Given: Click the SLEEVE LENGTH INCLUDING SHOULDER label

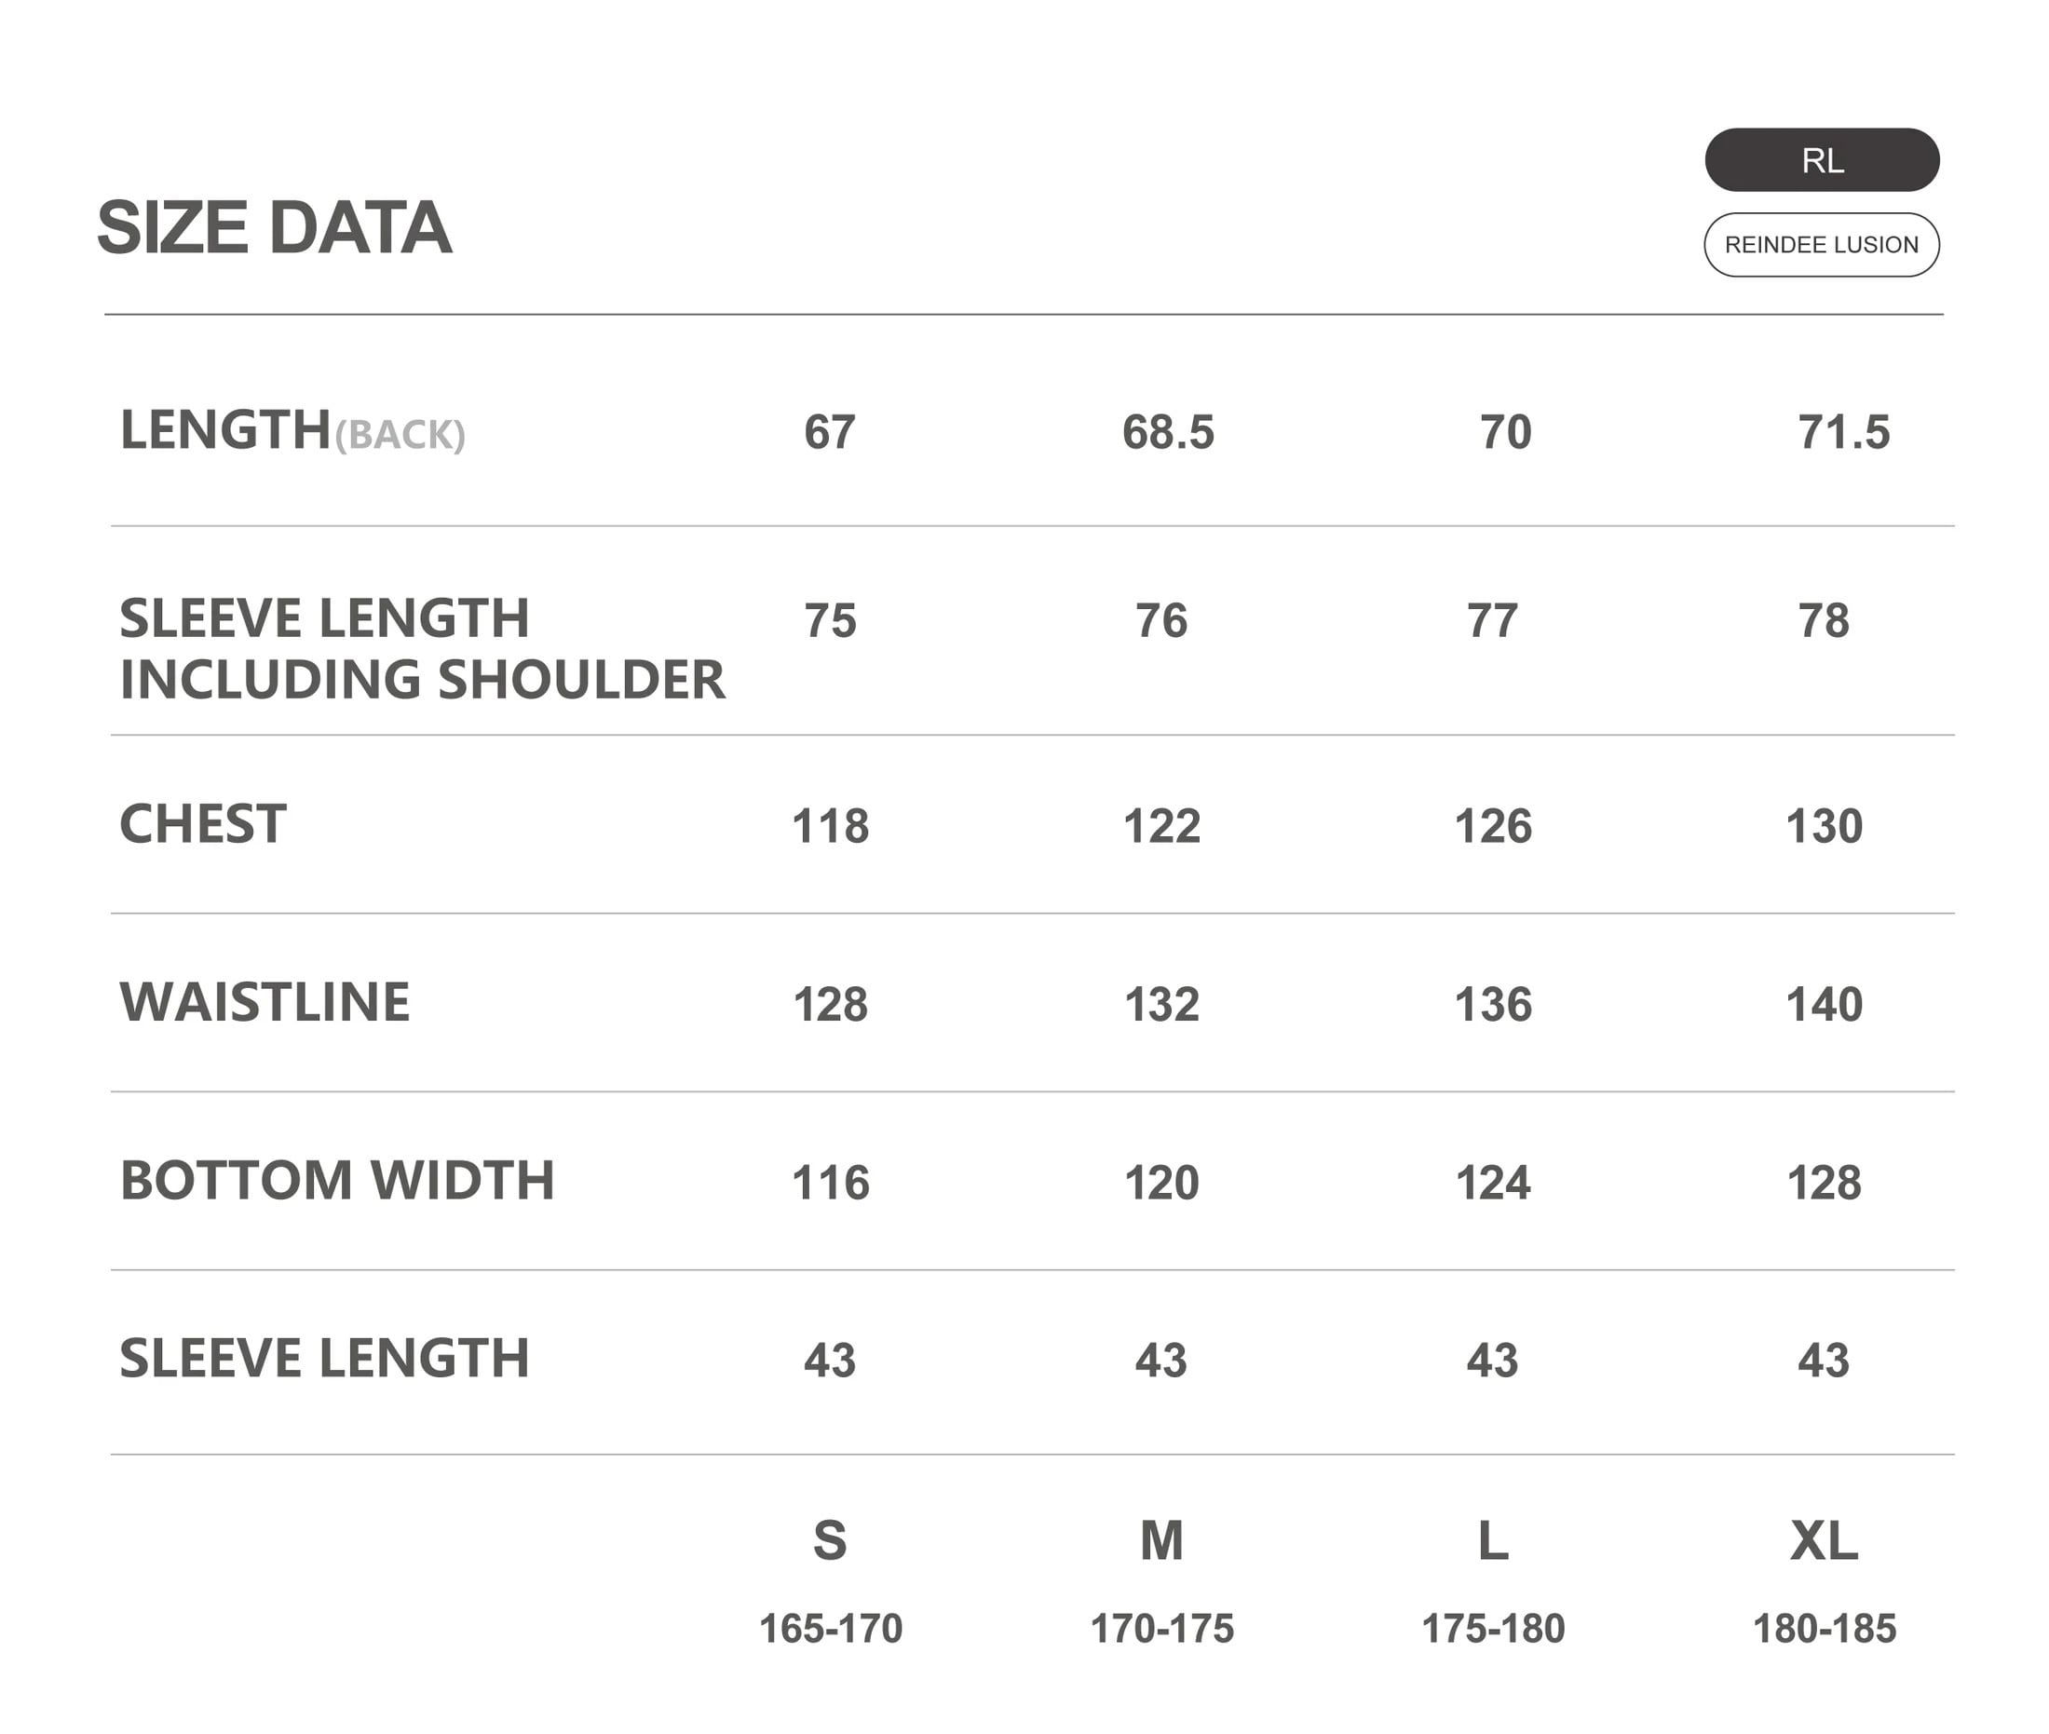Looking at the screenshot, I should click(x=422, y=649).
